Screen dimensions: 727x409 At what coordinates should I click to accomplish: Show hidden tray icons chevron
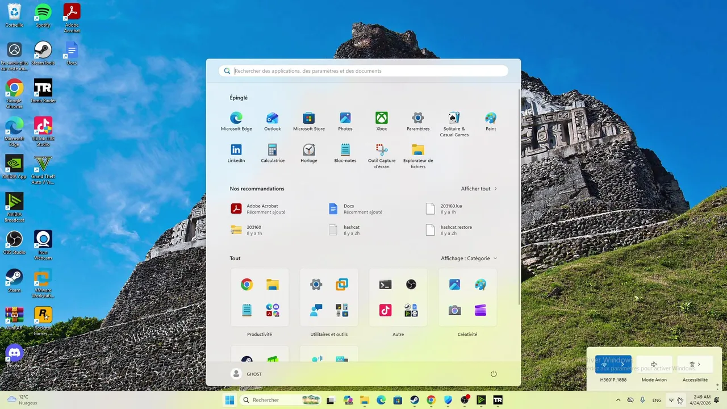tap(618, 400)
